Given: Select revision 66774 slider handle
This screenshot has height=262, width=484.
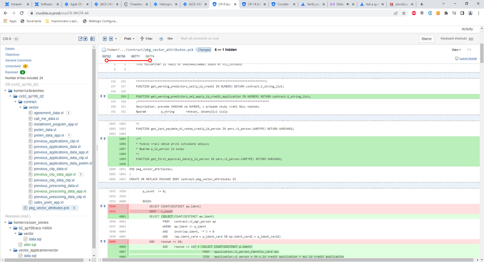Looking at the screenshot, I should coord(150,61).
